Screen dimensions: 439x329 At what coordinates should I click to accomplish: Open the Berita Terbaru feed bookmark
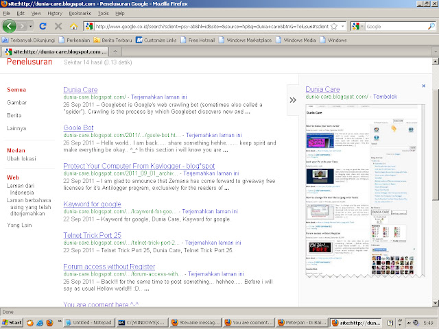coord(112,40)
